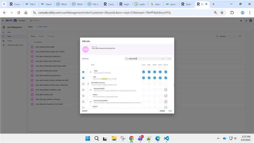Switch to the login browser tab
This screenshot has width=254, height=143.
pos(125,4)
